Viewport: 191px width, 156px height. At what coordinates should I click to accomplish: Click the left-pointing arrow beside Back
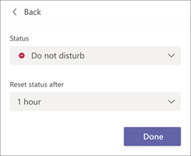[x=15, y=12]
